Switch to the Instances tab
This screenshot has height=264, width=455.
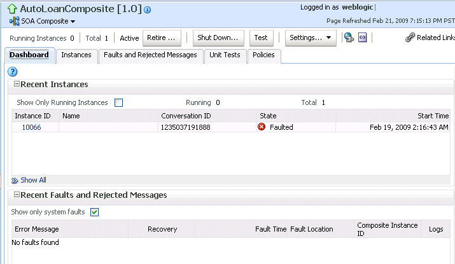click(76, 55)
